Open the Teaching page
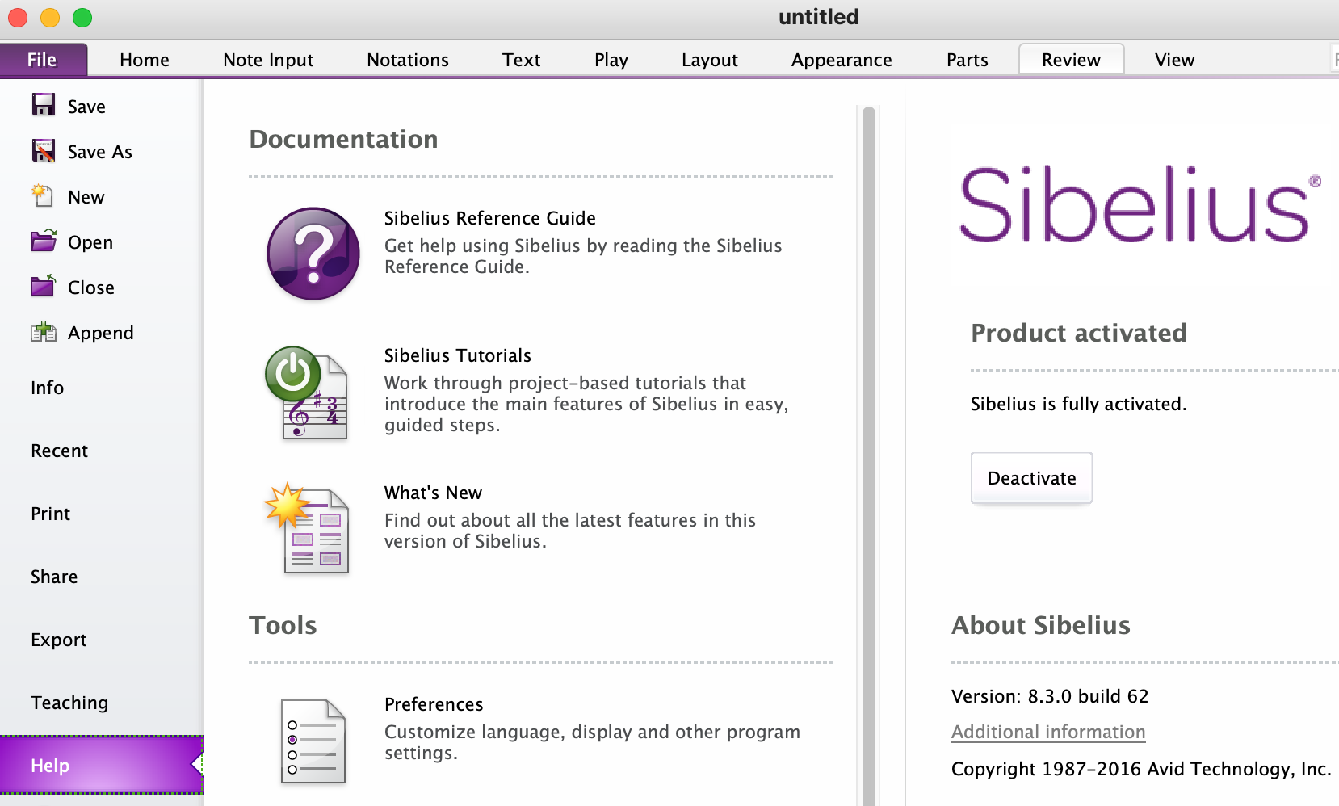This screenshot has width=1339, height=806. (69, 703)
